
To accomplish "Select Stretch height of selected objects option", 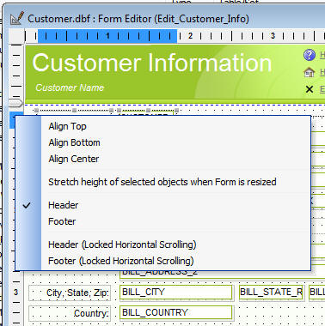I will coord(162,182).
